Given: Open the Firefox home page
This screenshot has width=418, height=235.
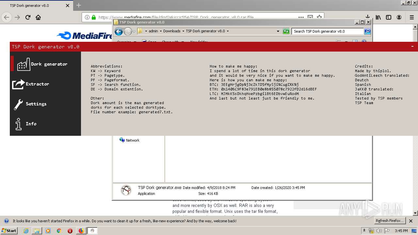Looking at the screenshot, I should (38, 17).
